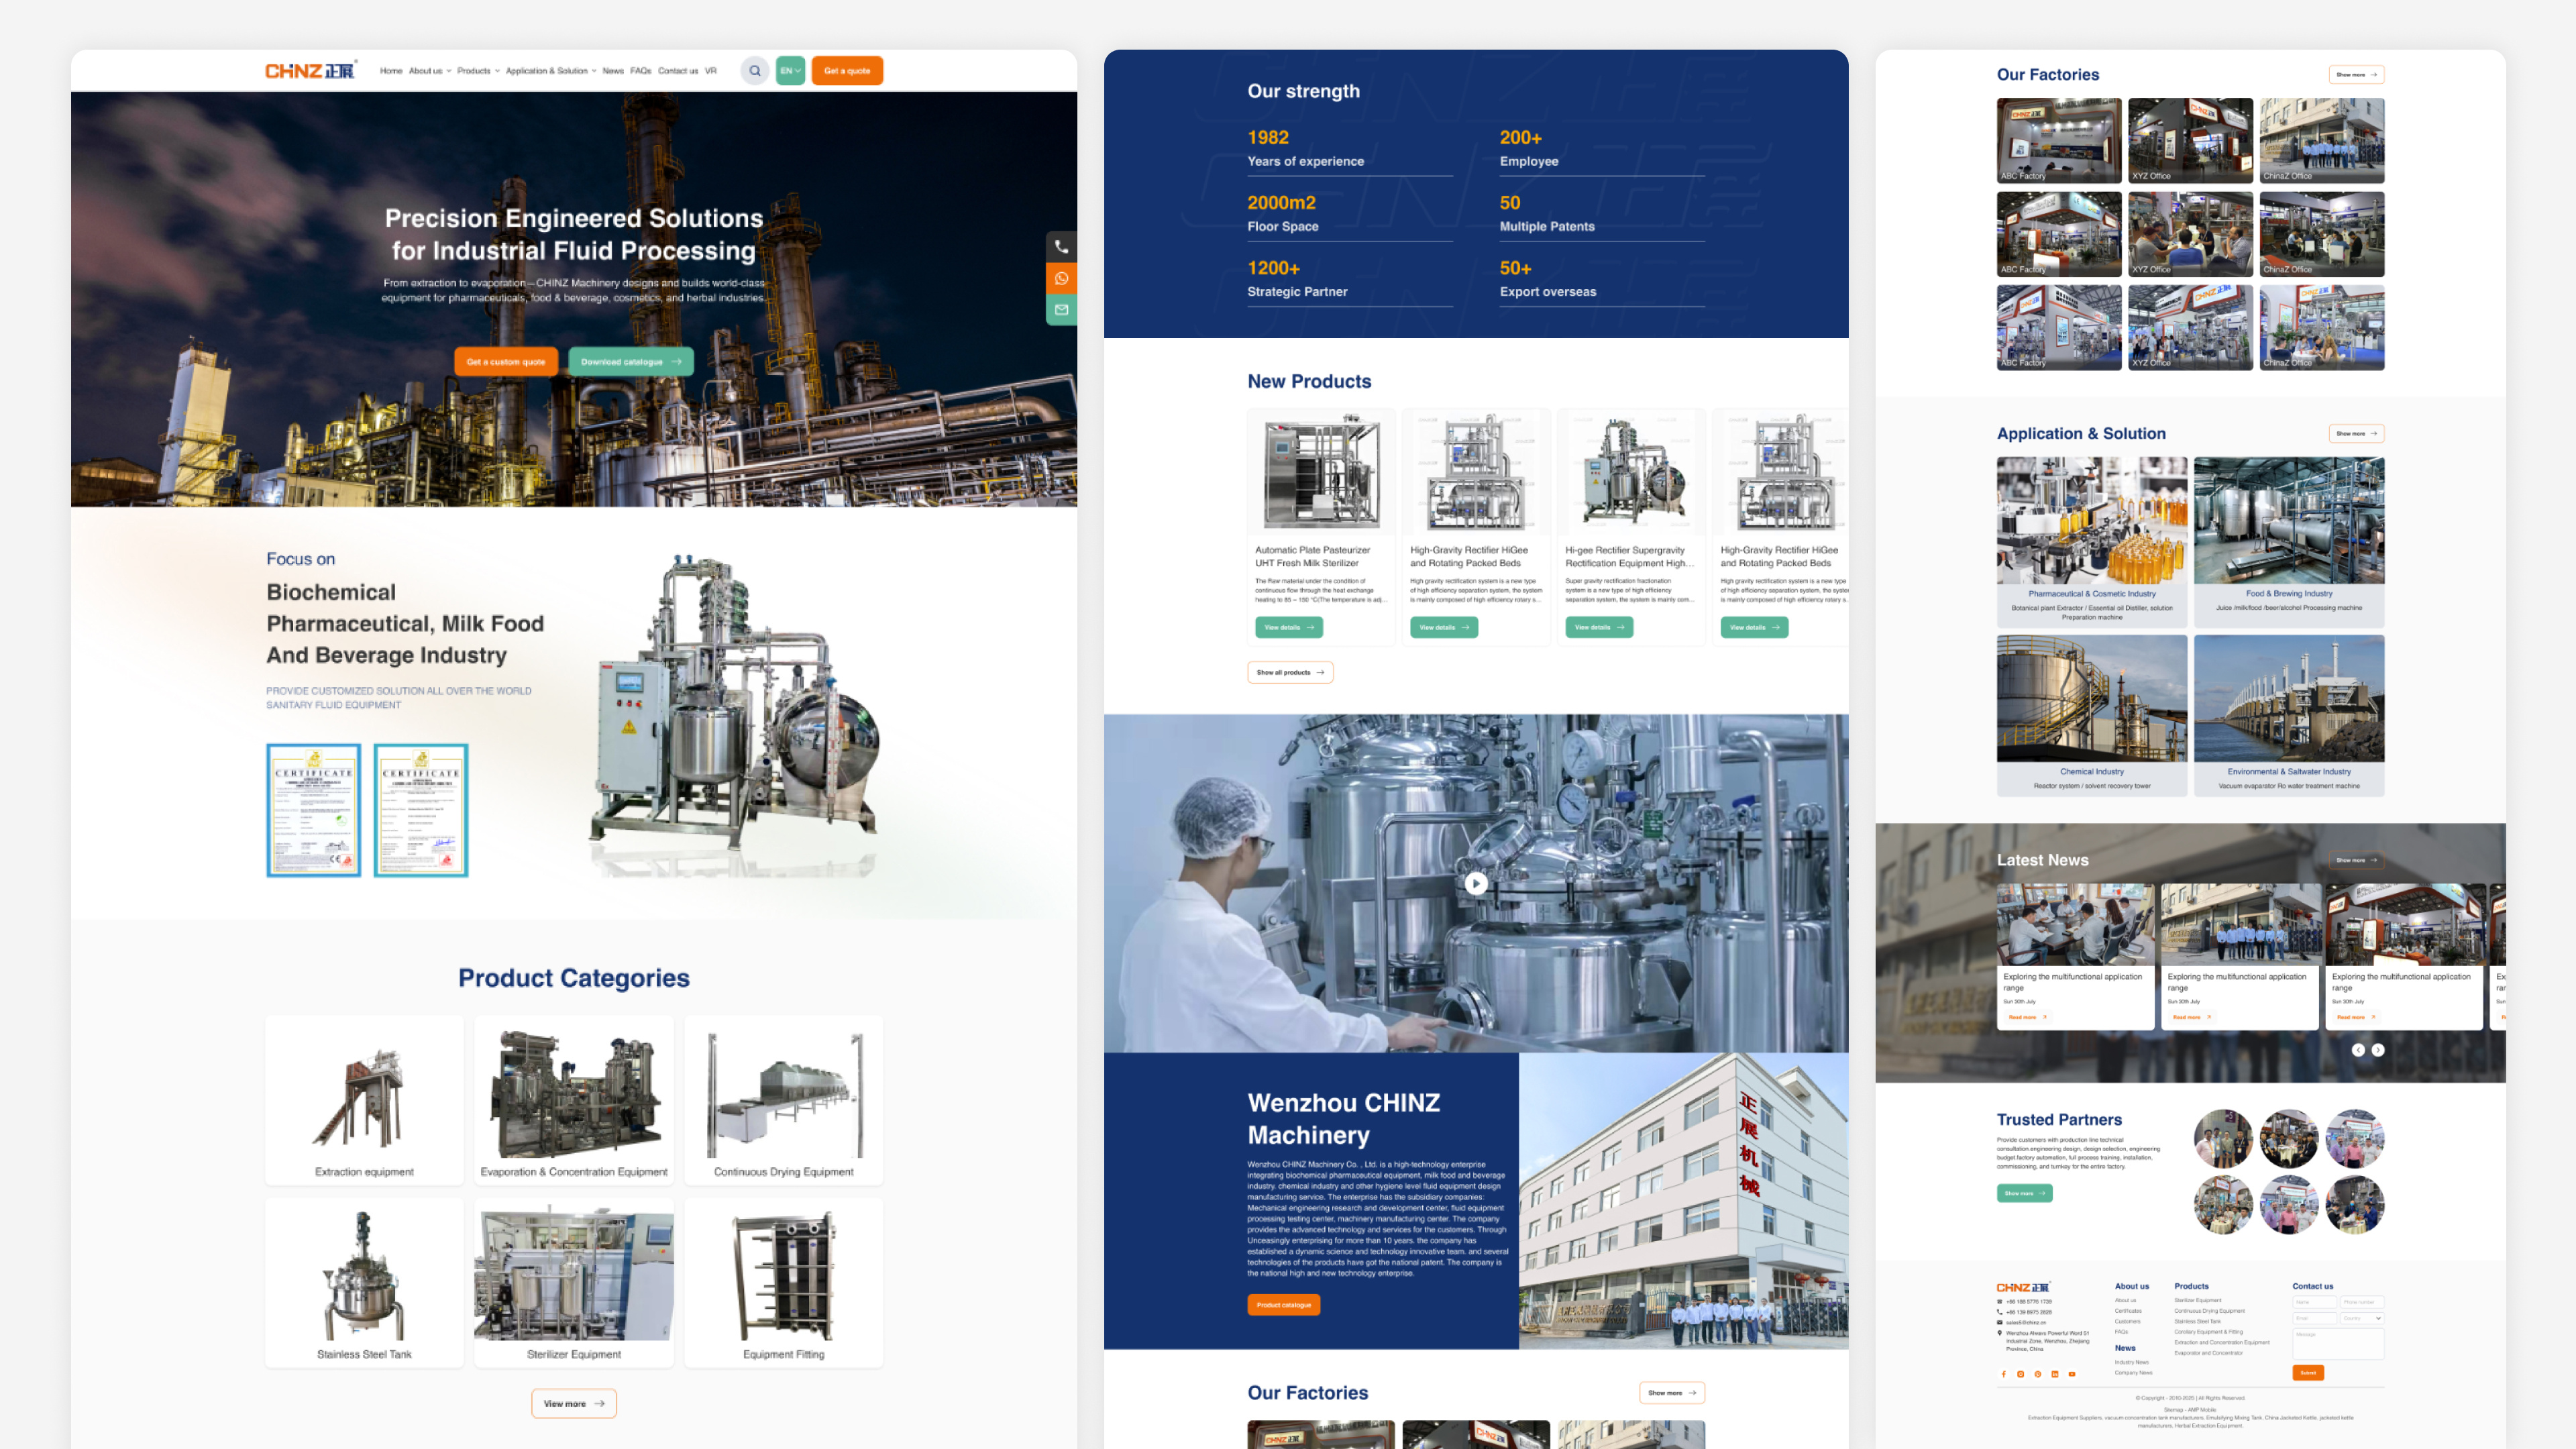This screenshot has height=1449, width=2576.
Task: Click the floating phone contact icon
Action: pos(1061,247)
